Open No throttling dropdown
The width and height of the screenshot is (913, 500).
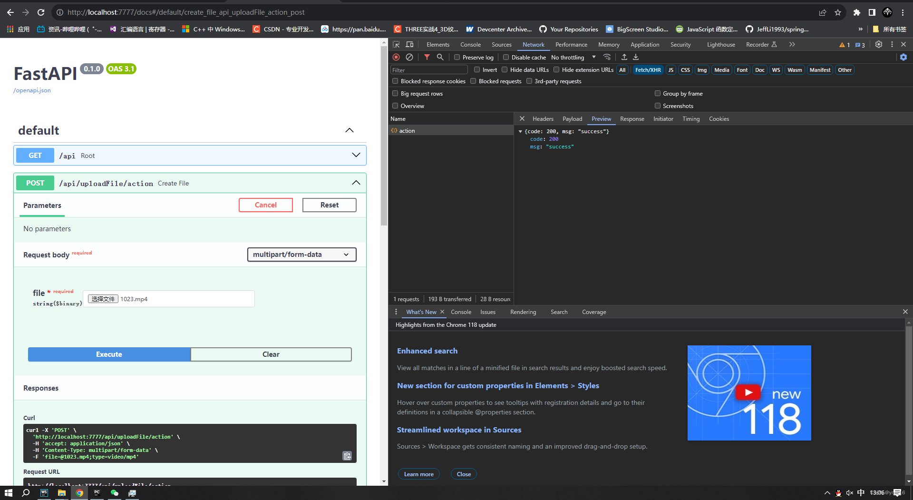(573, 57)
